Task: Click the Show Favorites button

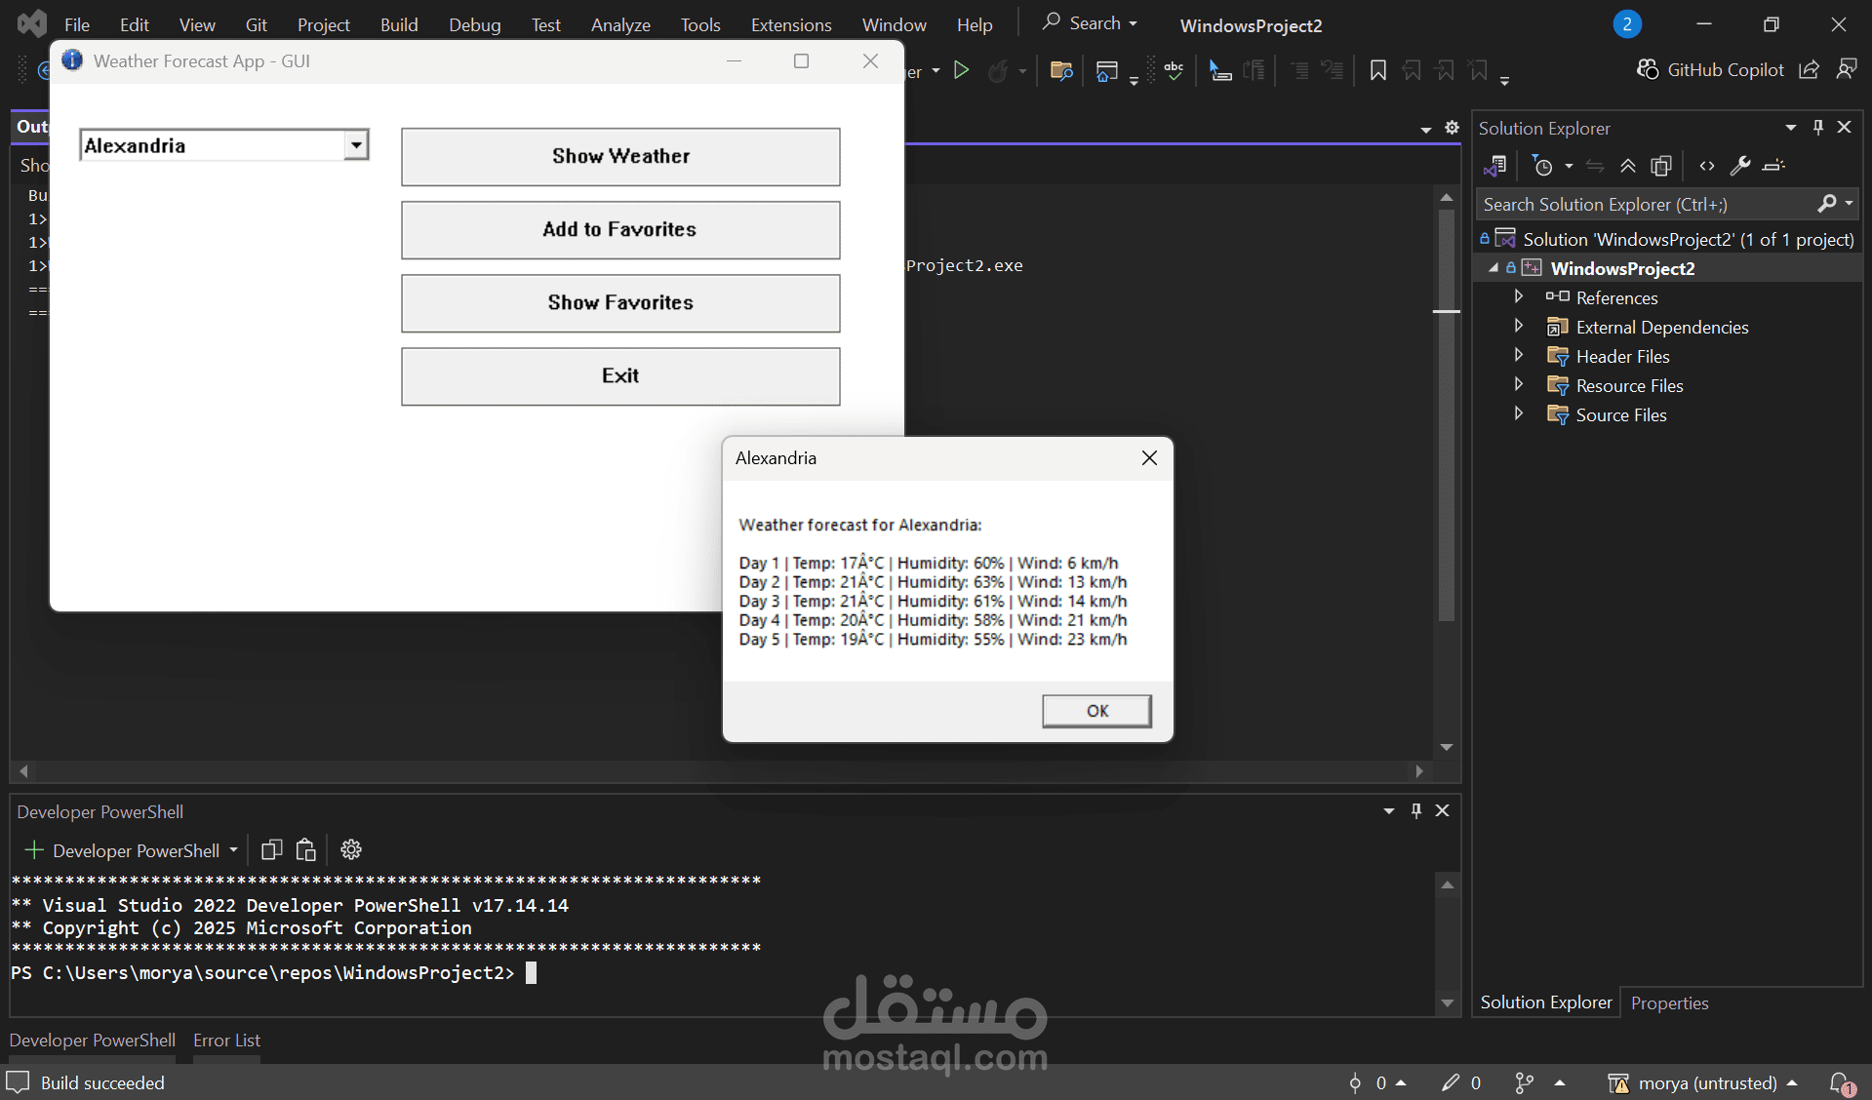Action: (620, 302)
